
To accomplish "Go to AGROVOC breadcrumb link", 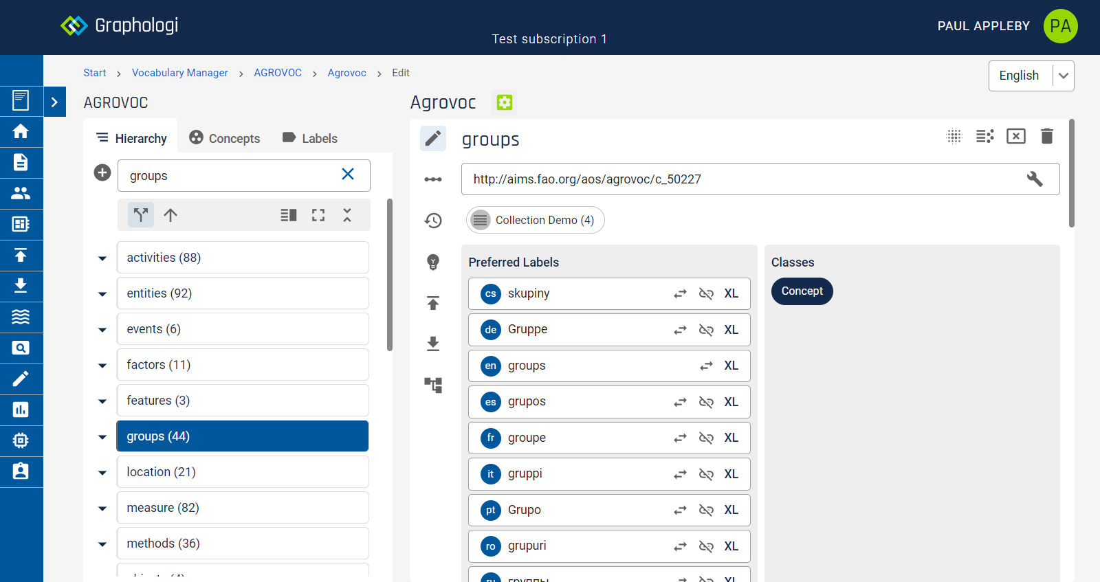I will tap(278, 73).
